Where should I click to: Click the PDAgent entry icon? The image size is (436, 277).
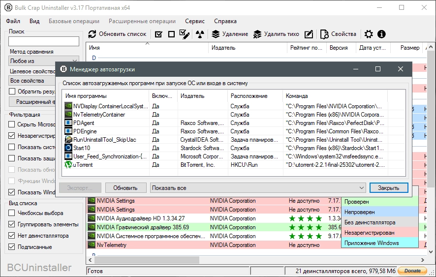point(68,123)
